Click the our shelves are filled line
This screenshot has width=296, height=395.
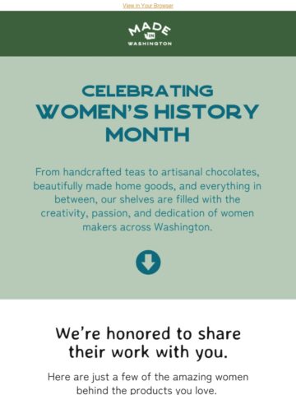pyautogui.click(x=147, y=199)
